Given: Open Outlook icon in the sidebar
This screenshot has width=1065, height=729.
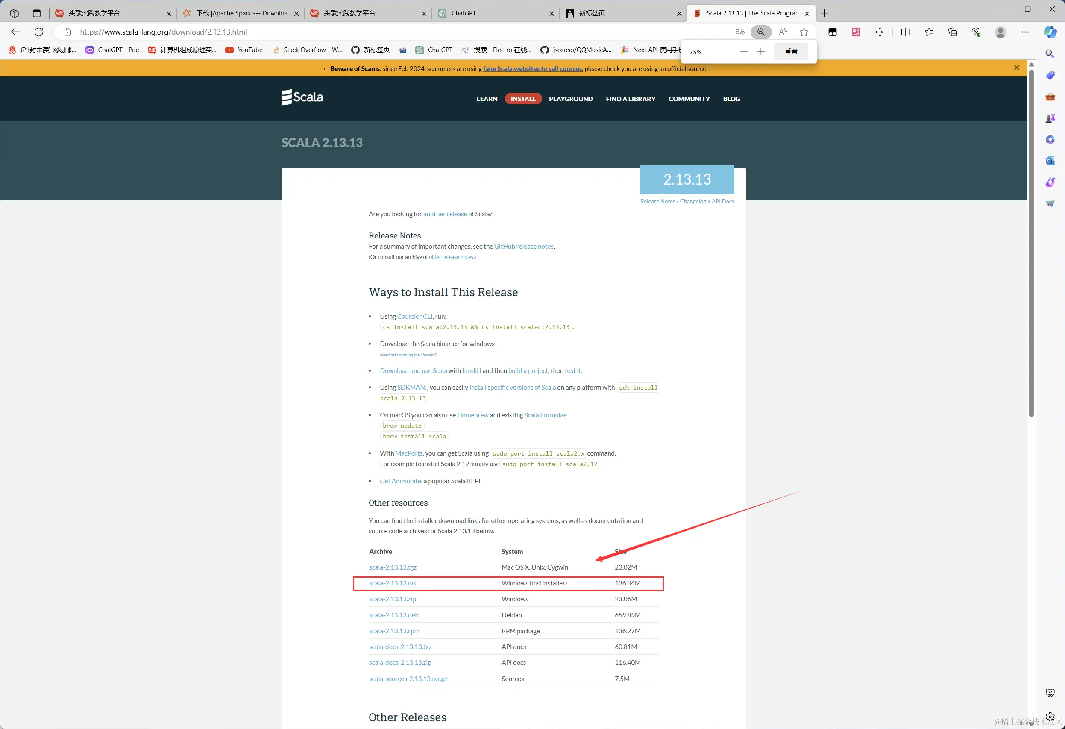Looking at the screenshot, I should pos(1050,161).
